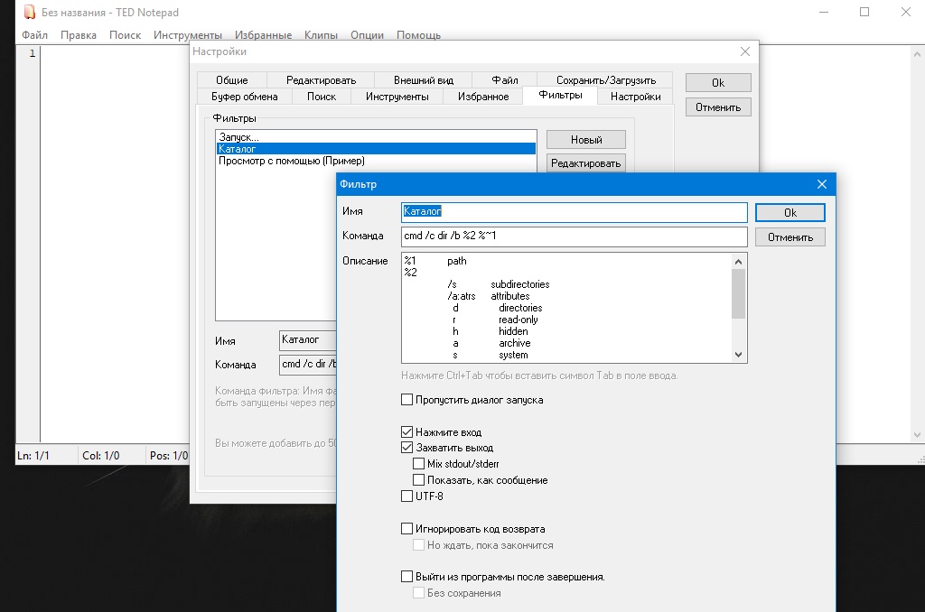Image resolution: width=925 pixels, height=612 pixels.
Task: Open the Файл menu
Action: coord(35,35)
